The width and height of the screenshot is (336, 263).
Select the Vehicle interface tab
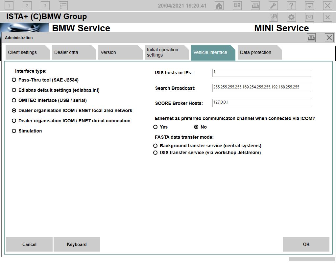pos(213,53)
